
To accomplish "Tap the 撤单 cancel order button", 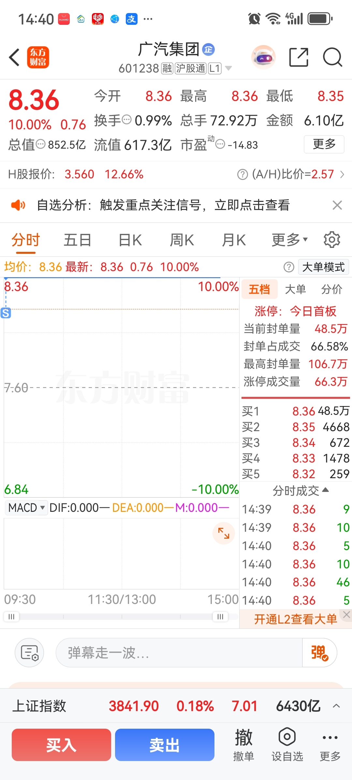I will pos(244,745).
